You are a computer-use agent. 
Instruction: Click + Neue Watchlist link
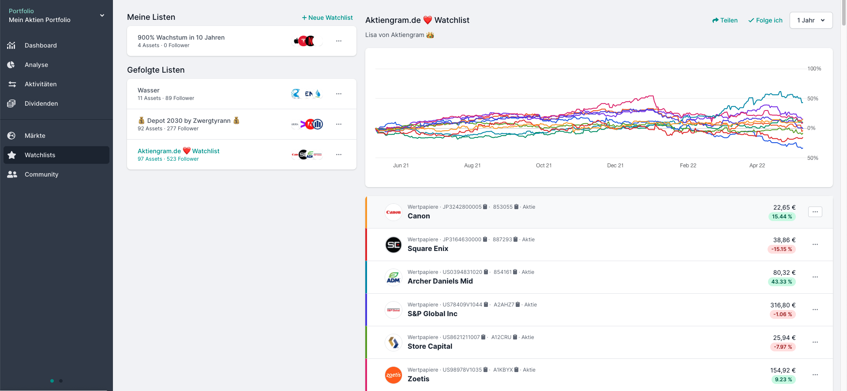pyautogui.click(x=327, y=18)
